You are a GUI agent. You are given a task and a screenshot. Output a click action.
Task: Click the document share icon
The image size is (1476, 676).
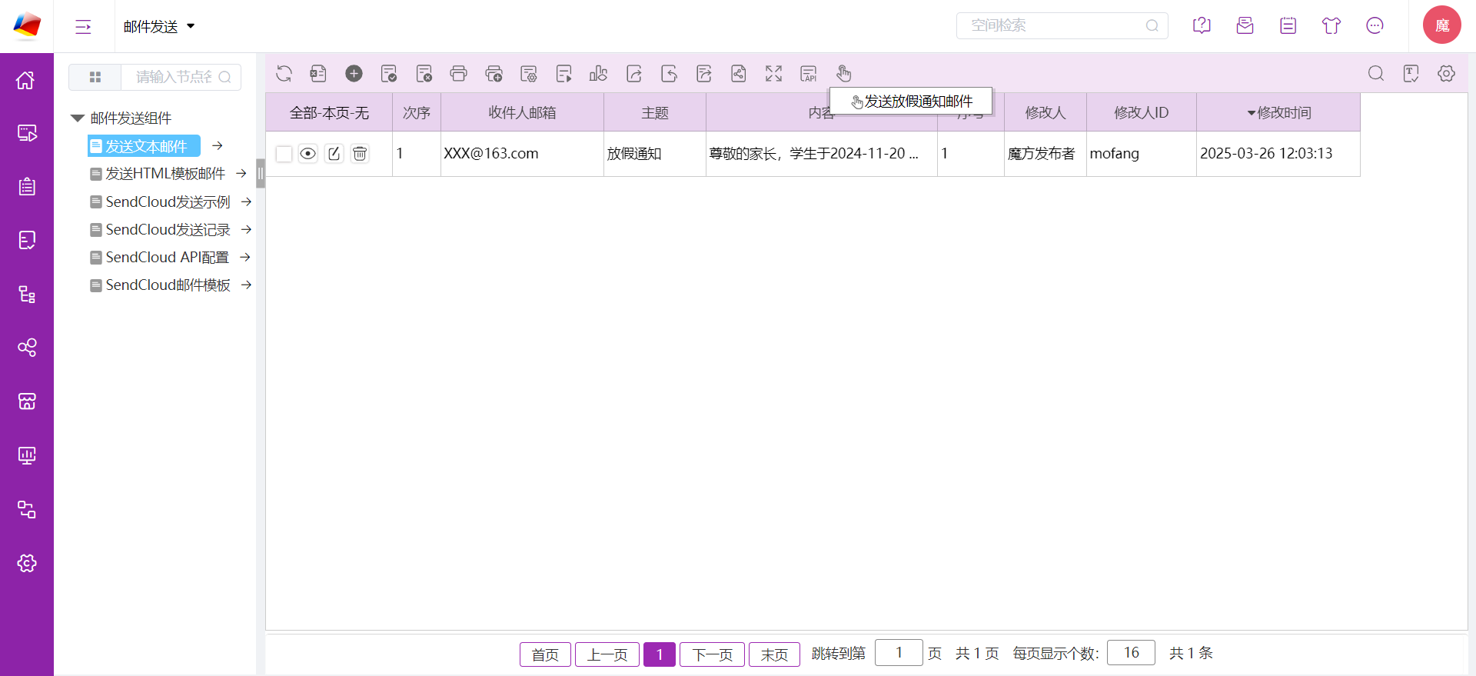pos(738,74)
